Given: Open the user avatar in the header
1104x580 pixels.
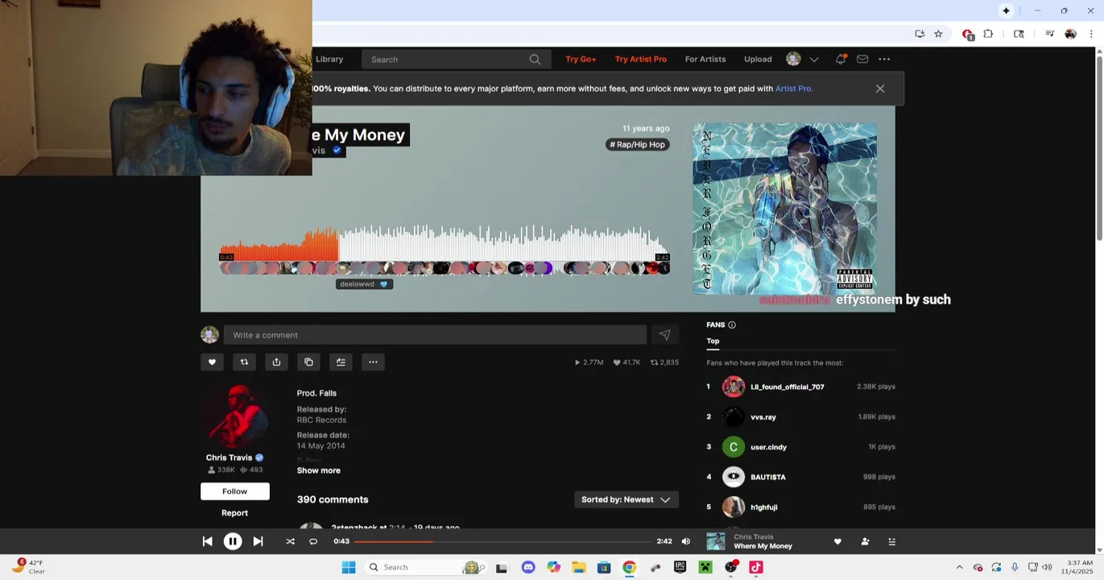Looking at the screenshot, I should pos(793,59).
